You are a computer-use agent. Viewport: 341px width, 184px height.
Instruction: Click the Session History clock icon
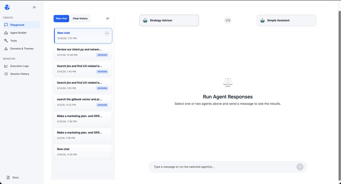(6, 74)
